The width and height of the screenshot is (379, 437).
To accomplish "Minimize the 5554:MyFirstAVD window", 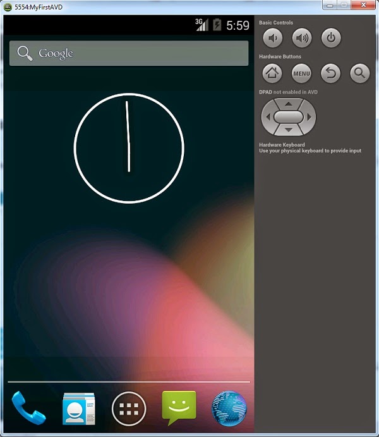I will pyautogui.click(x=330, y=5).
